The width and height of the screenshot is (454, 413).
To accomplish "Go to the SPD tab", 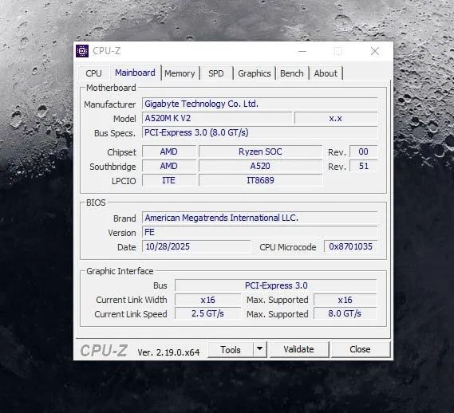I will point(216,73).
